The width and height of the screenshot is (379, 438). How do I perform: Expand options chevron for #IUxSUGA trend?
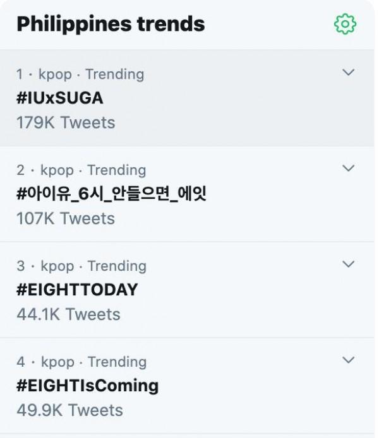click(348, 73)
